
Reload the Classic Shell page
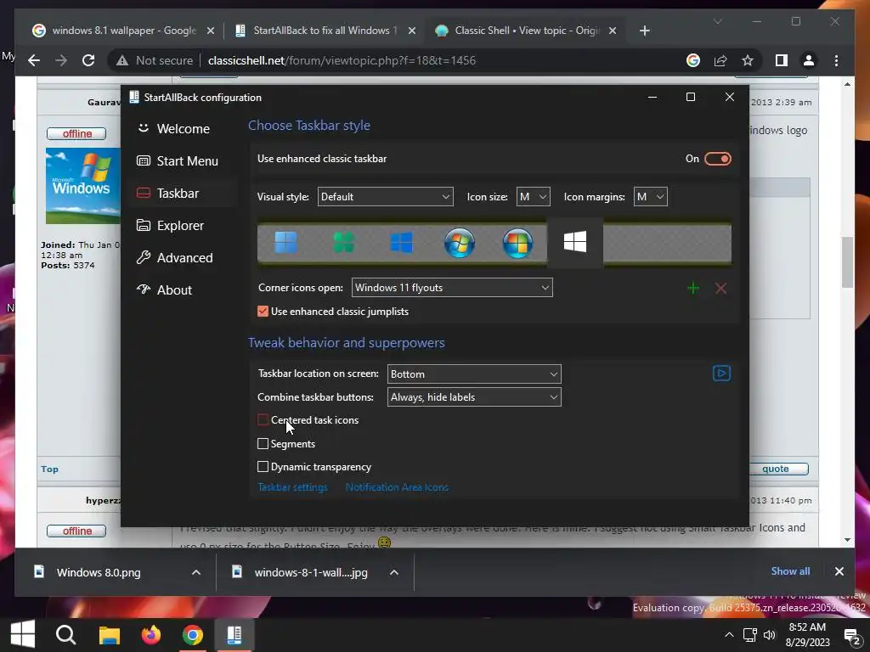coord(88,60)
